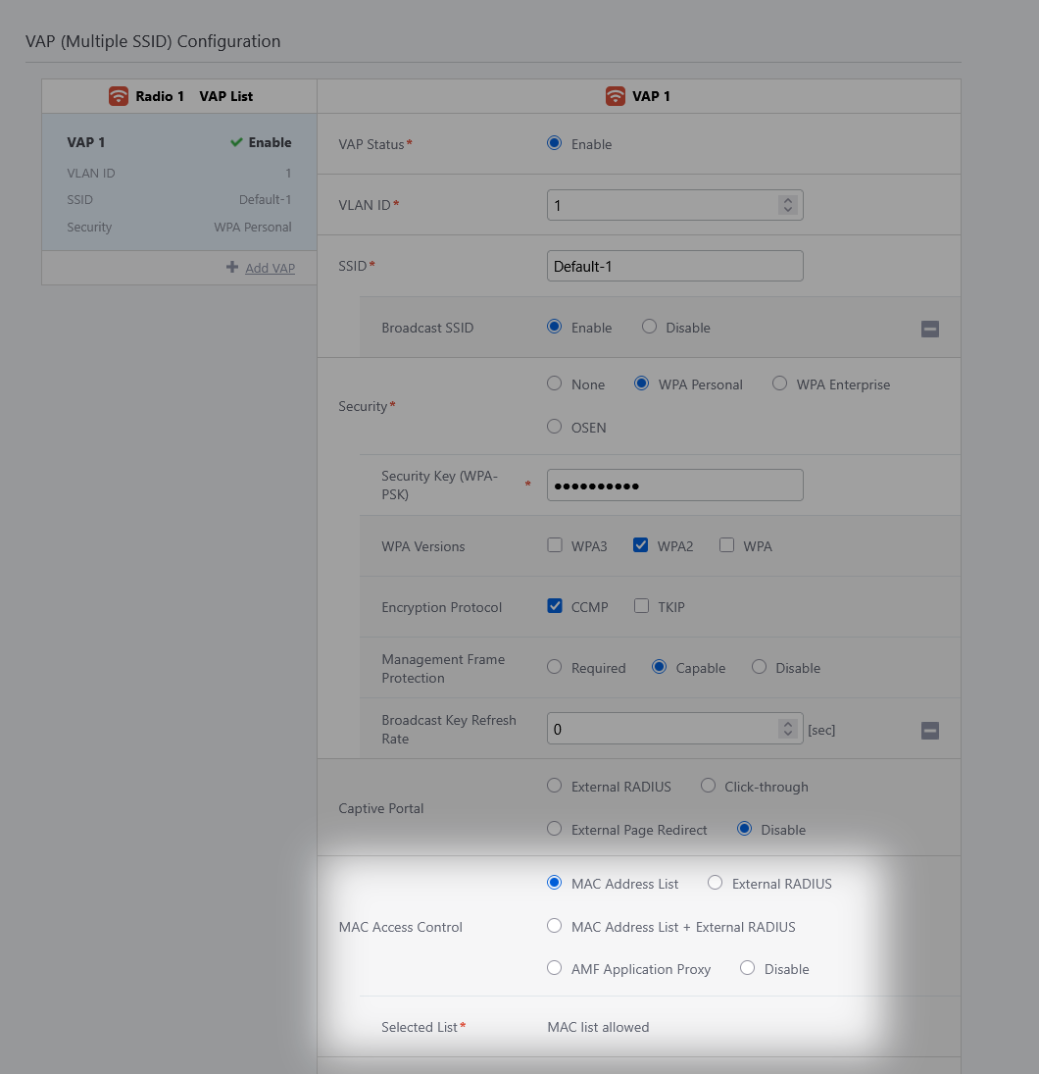Screen dimensions: 1039x1074
Task: Click the plus icon beside Add VAP
Action: pyautogui.click(x=232, y=268)
